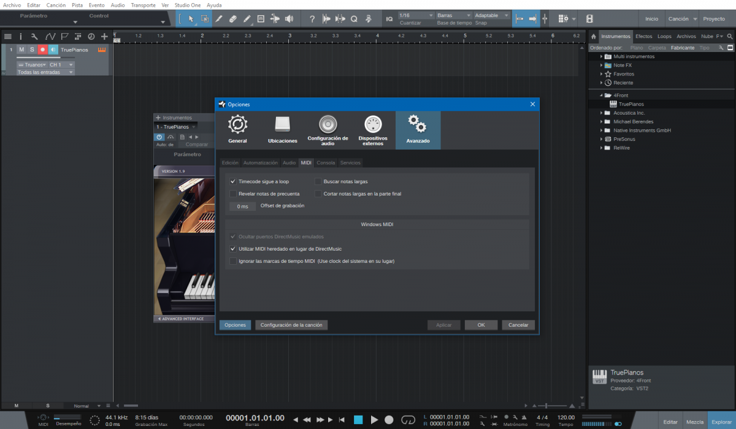This screenshot has height=429, width=736.
Task: Enable Ignorar las marcas de tiempo MIDI
Action: (233, 261)
